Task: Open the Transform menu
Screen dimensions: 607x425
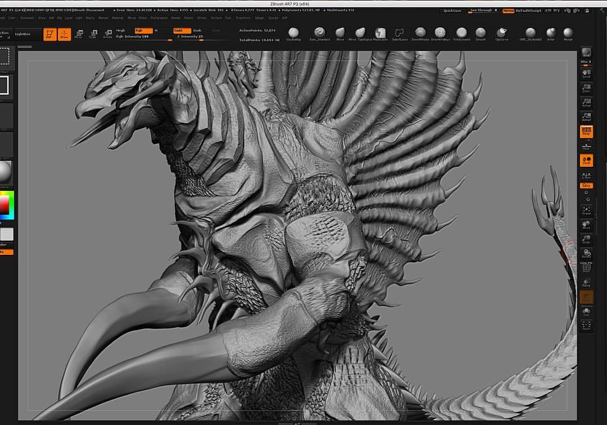Action: (x=243, y=18)
